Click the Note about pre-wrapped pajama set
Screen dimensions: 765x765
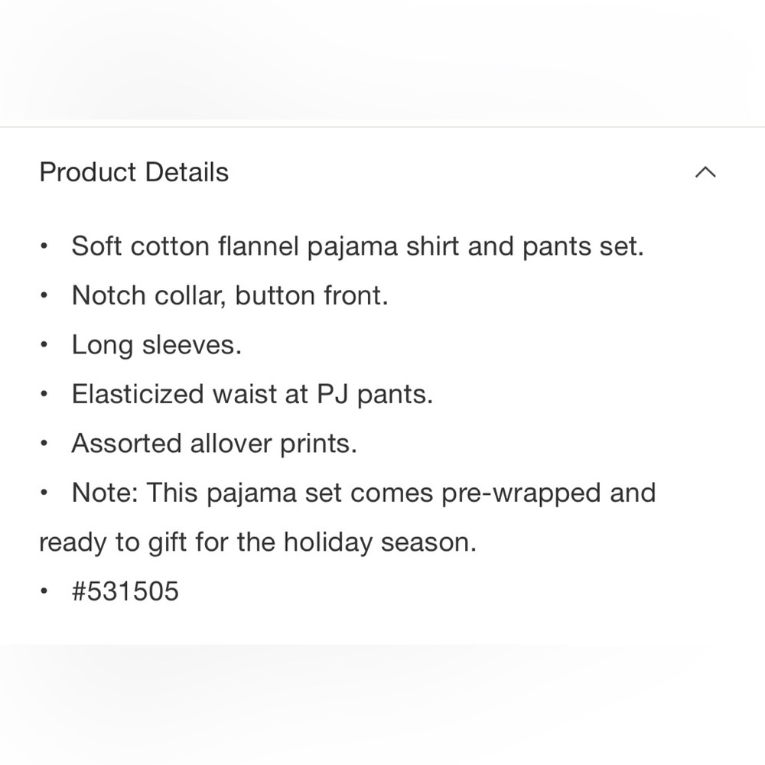pos(363,493)
